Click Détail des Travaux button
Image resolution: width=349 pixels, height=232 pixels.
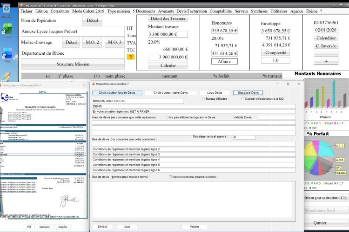pyautogui.click(x=168, y=19)
